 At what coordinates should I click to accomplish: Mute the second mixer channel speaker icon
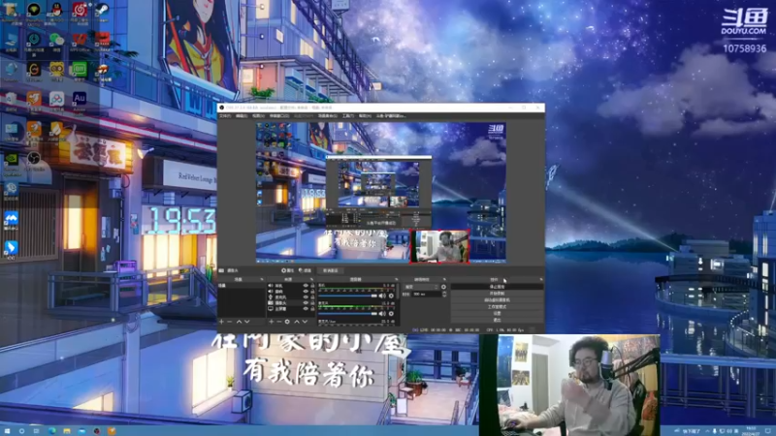pos(382,313)
